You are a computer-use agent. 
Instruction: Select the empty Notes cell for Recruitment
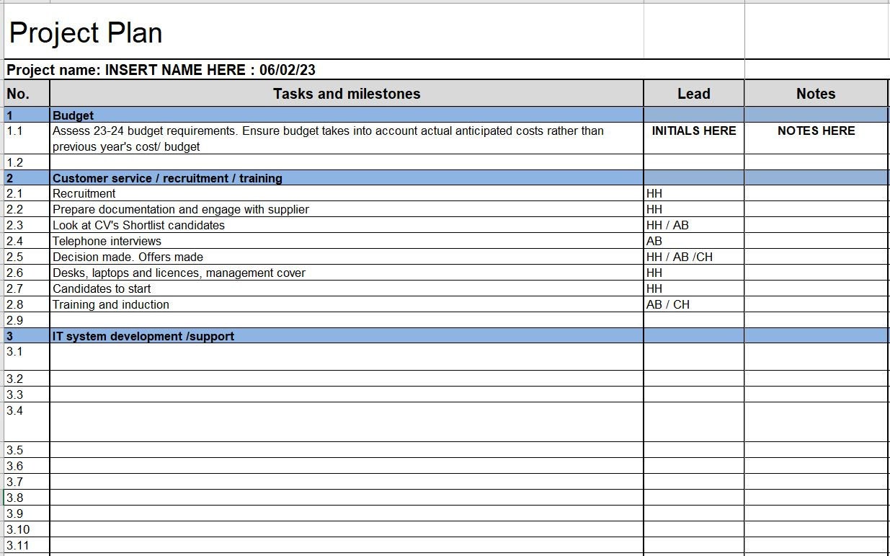[x=816, y=193]
